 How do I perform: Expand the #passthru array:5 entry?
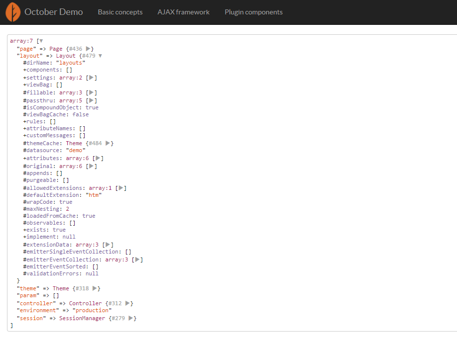click(x=91, y=100)
